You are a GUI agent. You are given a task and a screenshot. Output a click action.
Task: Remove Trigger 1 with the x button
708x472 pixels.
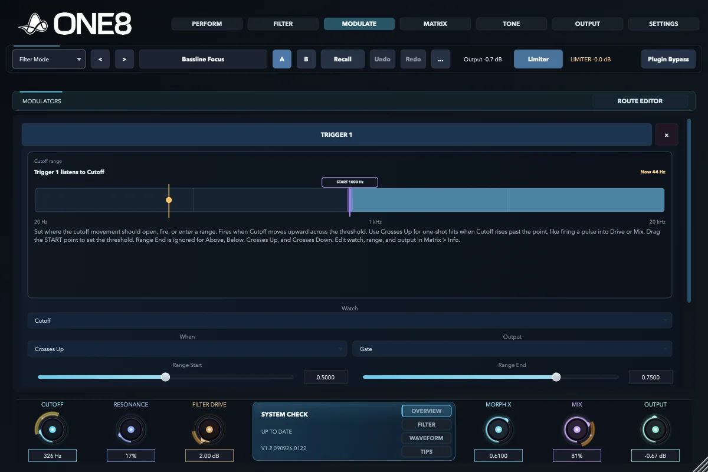[x=667, y=135]
